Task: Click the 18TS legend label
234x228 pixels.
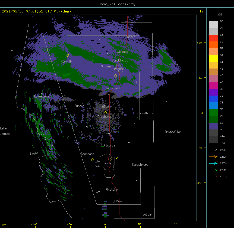Action: (x=223, y=177)
